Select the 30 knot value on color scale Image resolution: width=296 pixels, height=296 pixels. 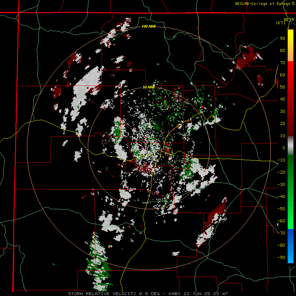283,111
